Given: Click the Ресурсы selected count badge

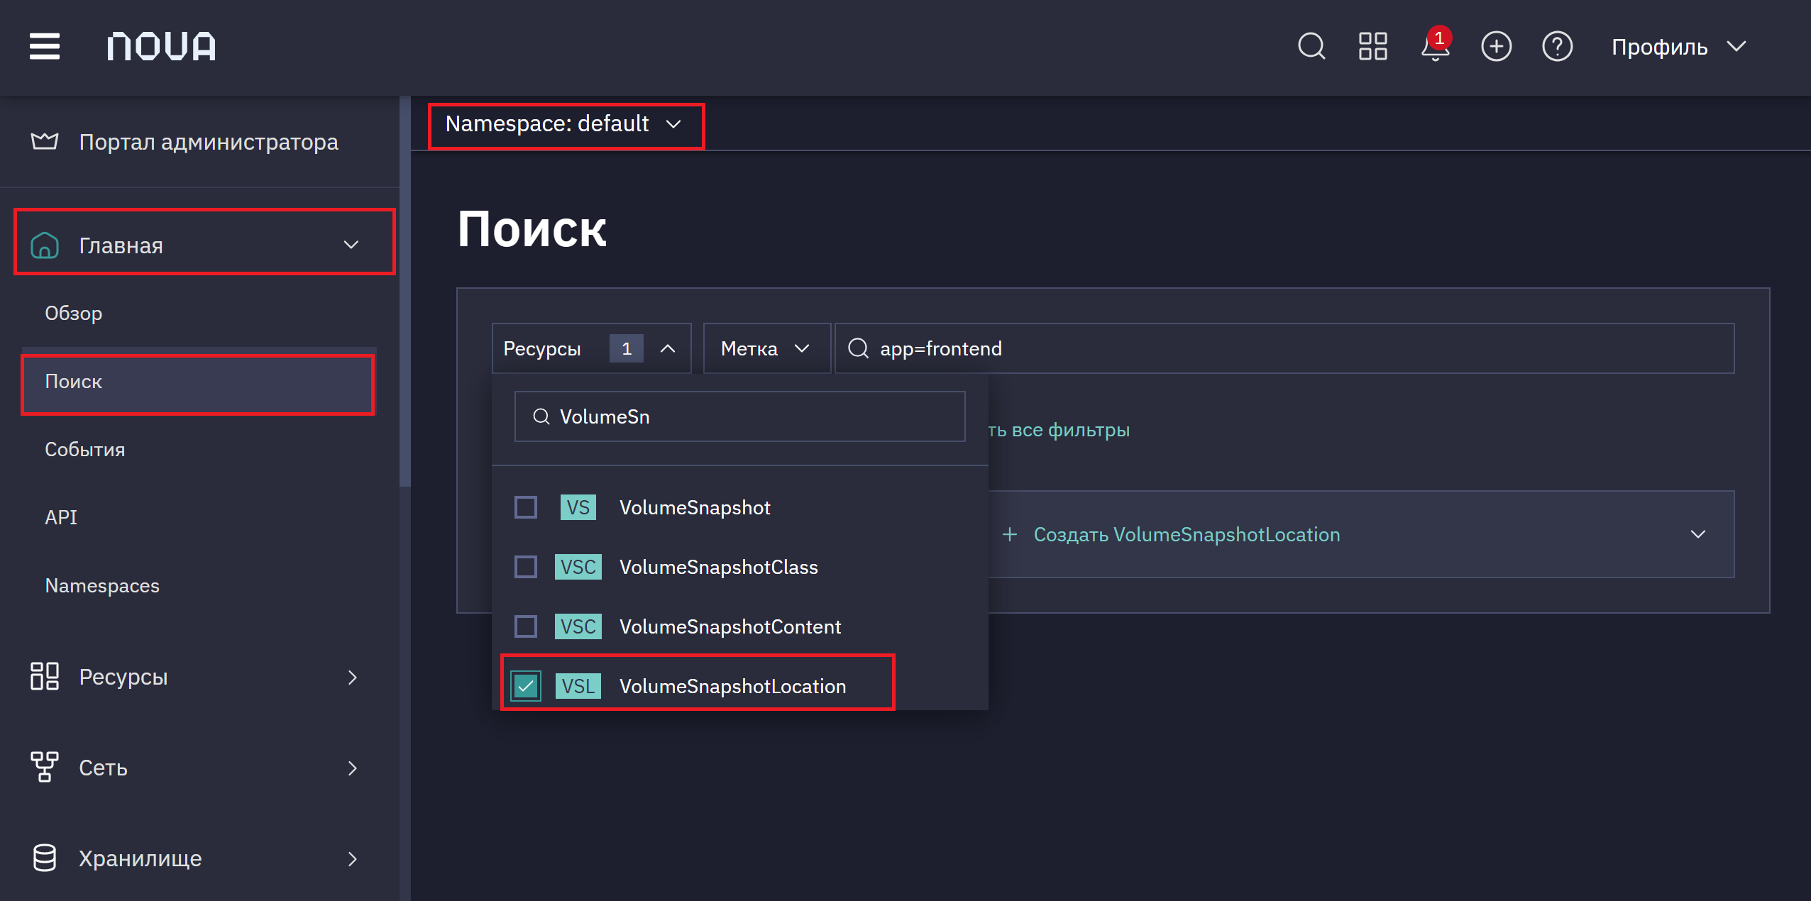Looking at the screenshot, I should click(x=626, y=348).
